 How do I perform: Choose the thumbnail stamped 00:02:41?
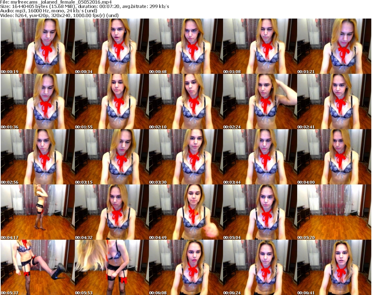(x=334, y=101)
